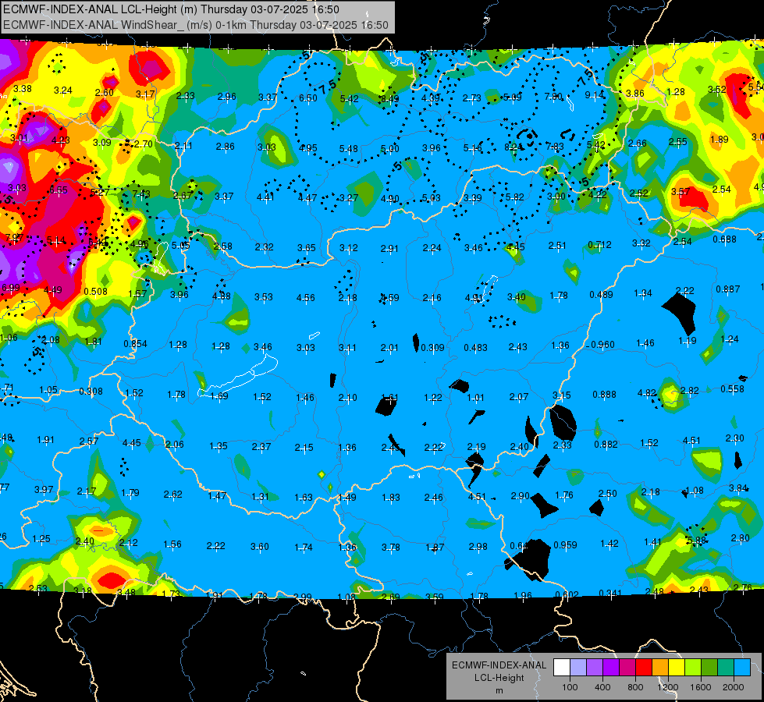This screenshot has width=764, height=702.
Task: Click the wind shear value 5.88
Action: tap(697, 541)
